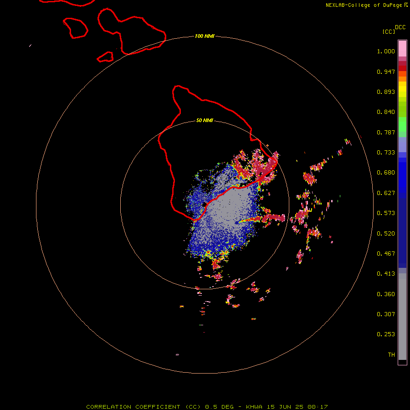This screenshot has height=410, width=410.
Task: Click the [CC] unit label above the scale
Action: 389,31
